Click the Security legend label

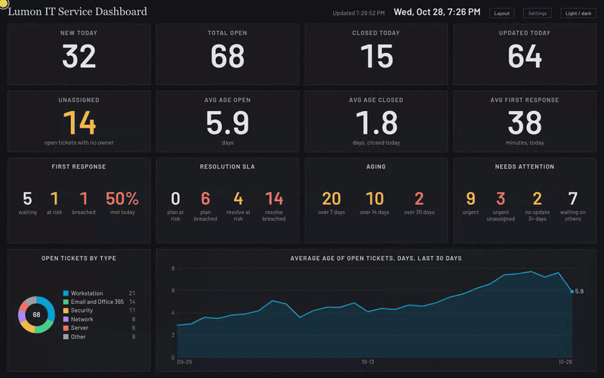(82, 311)
